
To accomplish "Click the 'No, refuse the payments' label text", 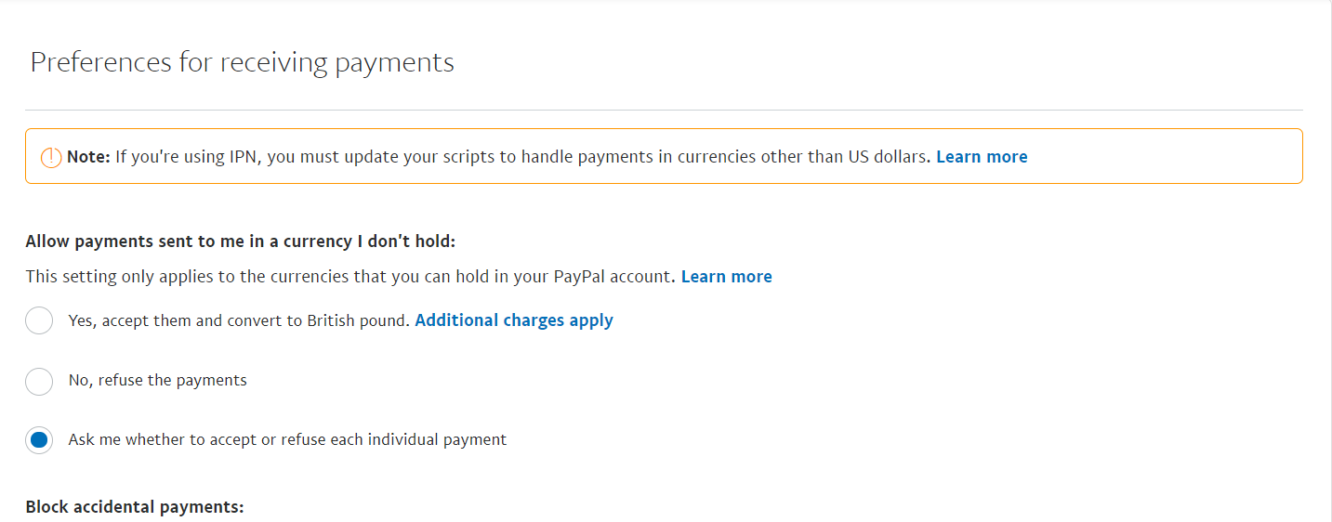I will click(x=158, y=381).
